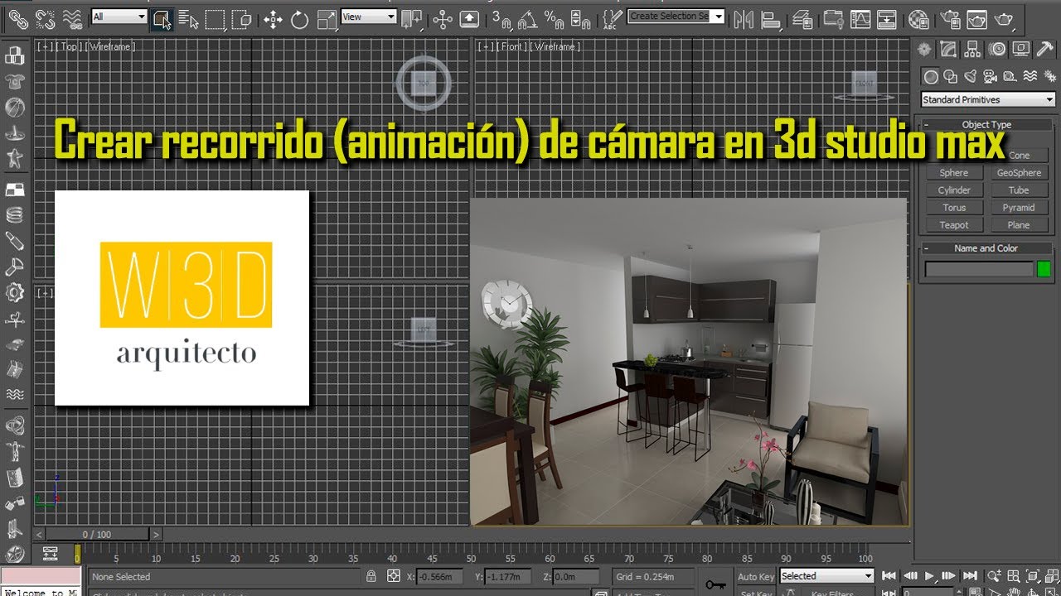The image size is (1061, 596).
Task: Click the Zoom Extents All icon
Action: pos(1051,575)
